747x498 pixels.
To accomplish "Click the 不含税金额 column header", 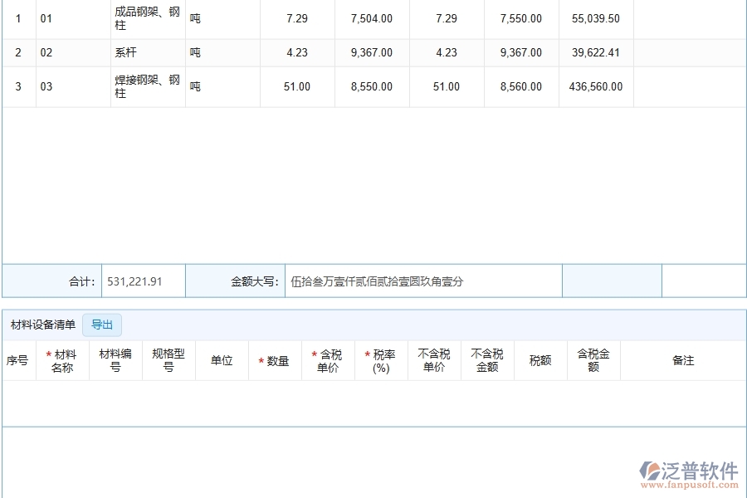I will [487, 360].
